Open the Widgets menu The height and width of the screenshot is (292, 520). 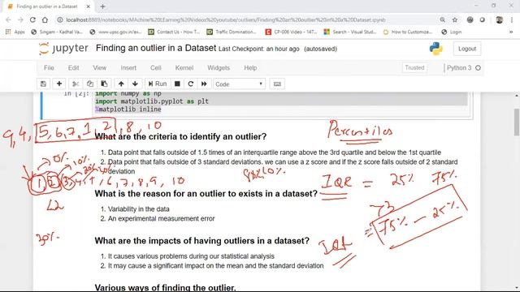[x=219, y=68]
